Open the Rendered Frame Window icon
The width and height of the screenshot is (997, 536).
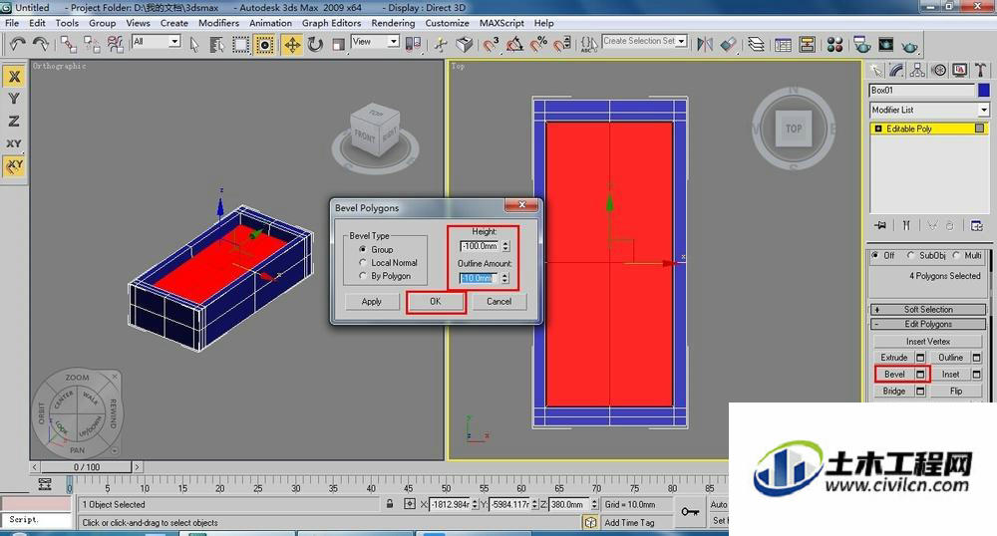(x=885, y=44)
